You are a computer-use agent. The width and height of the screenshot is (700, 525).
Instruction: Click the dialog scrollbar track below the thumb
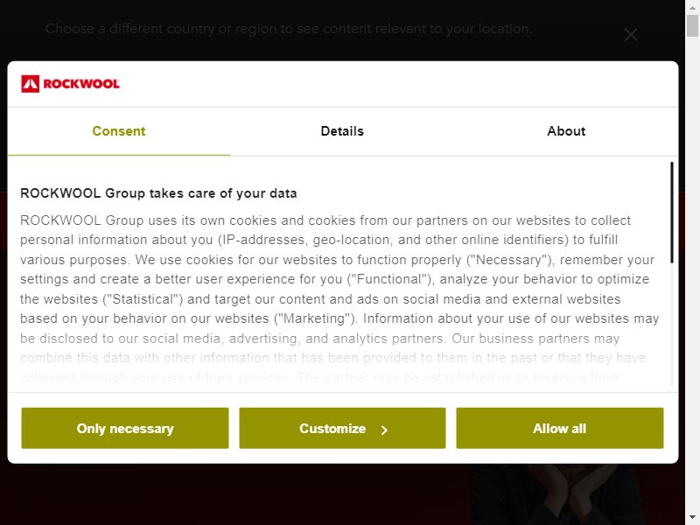click(671, 325)
